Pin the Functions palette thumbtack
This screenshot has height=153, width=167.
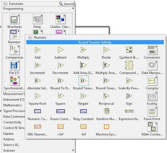5,4
